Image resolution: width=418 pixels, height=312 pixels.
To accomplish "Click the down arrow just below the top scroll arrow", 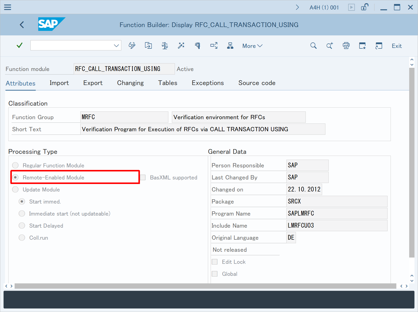I will point(412,65).
